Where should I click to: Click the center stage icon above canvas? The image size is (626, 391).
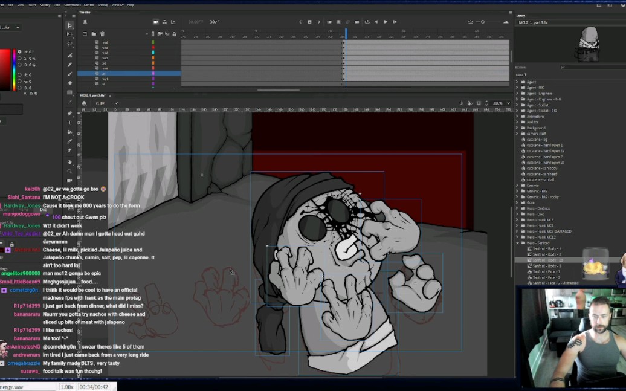461,103
